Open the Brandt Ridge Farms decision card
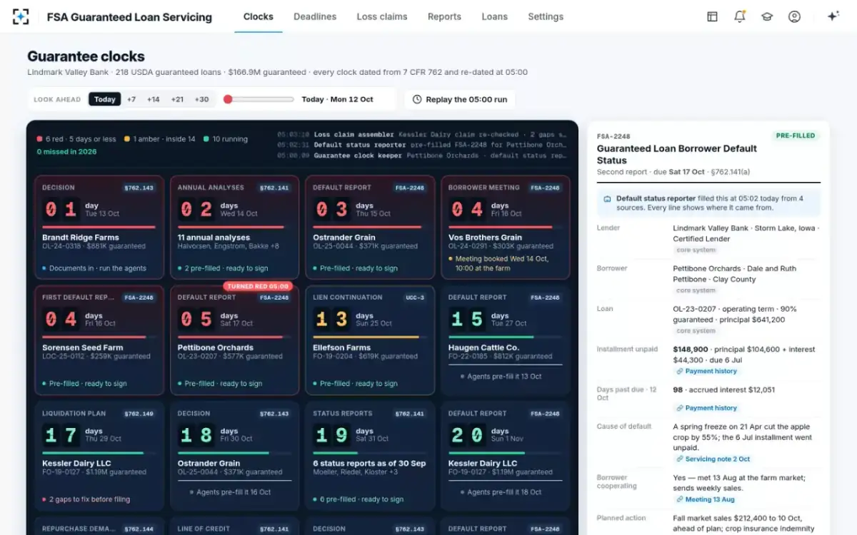 click(x=99, y=228)
